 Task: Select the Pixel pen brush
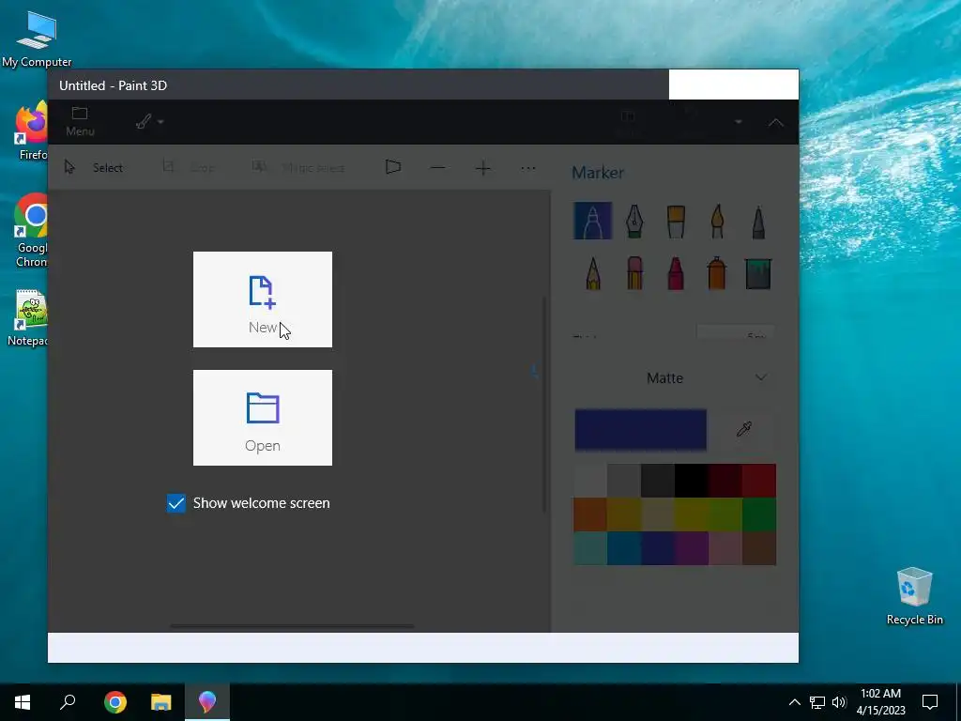coord(758,222)
